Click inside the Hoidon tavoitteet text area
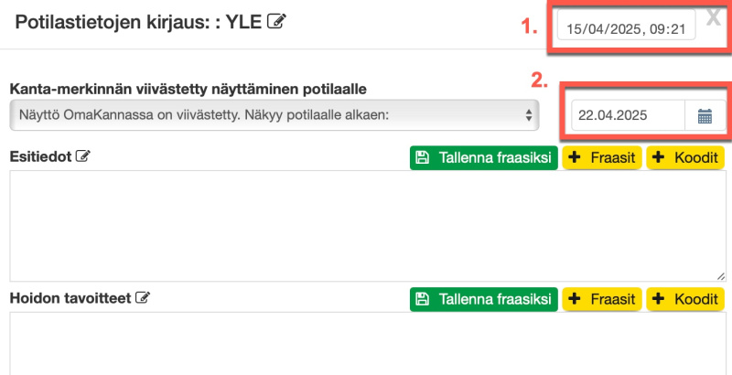 pyautogui.click(x=366, y=343)
